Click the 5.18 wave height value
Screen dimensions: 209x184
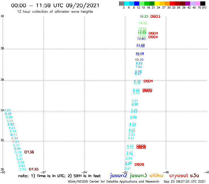click(x=18, y=152)
